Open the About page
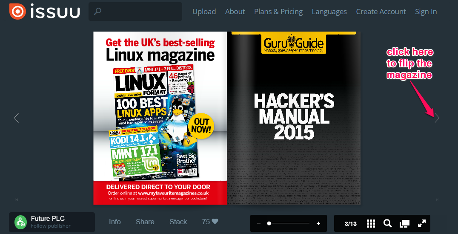This screenshot has height=234, width=458. (x=235, y=12)
